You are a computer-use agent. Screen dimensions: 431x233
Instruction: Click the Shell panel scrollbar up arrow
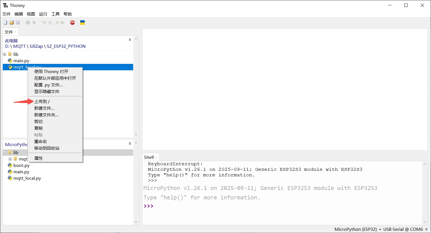(x=425, y=164)
